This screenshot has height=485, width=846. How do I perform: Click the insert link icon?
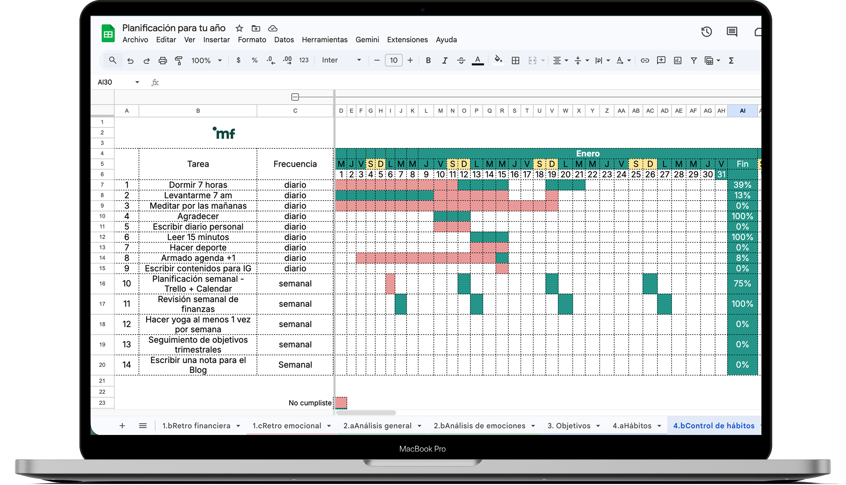[x=644, y=61]
